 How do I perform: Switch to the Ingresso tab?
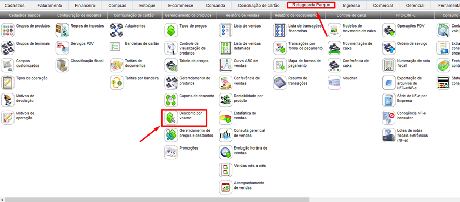tap(351, 6)
